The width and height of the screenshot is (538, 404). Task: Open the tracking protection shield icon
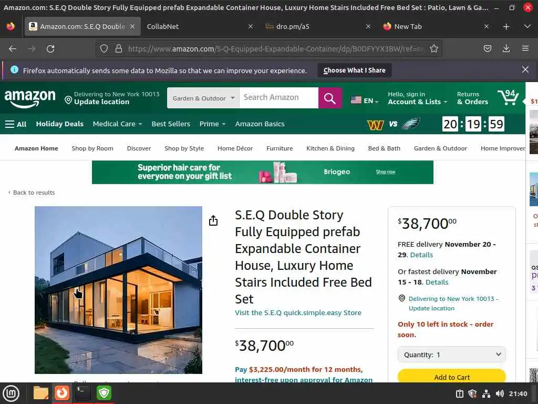click(x=104, y=49)
